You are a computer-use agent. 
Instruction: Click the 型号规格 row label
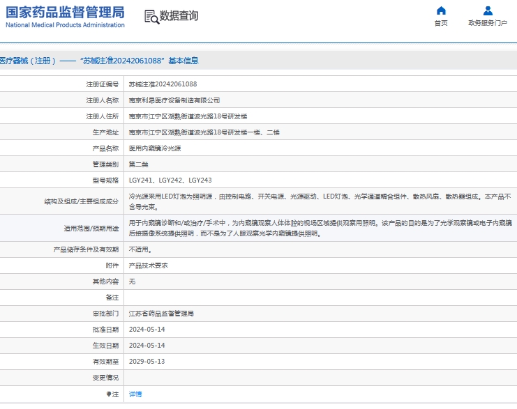click(x=105, y=180)
